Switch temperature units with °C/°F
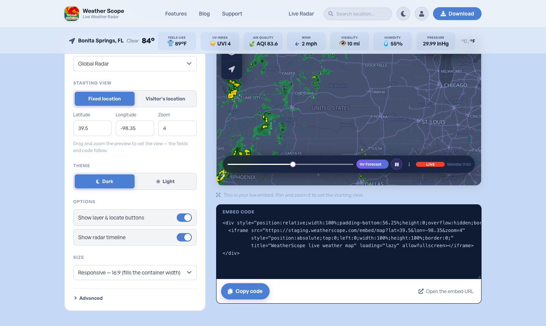Image resolution: width=546 pixels, height=326 pixels. tap(468, 41)
